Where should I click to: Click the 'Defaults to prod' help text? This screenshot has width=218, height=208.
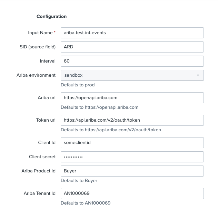tap(78, 85)
